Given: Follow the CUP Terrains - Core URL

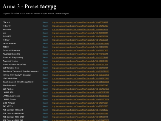Looking at the screenshot, I should pyautogui.click(x=80, y=68).
